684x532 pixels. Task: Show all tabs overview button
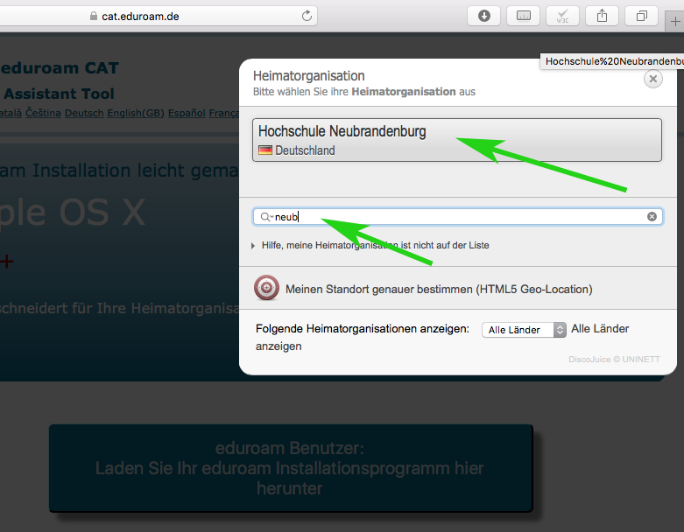tap(641, 16)
